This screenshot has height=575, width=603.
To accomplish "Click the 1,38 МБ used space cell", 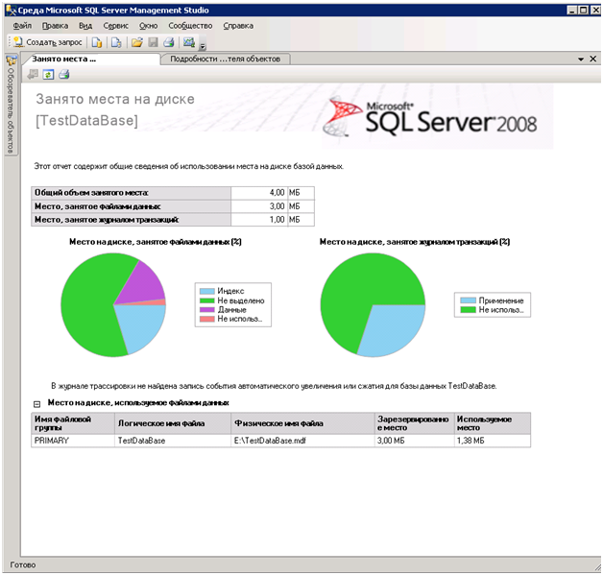I will (x=493, y=441).
